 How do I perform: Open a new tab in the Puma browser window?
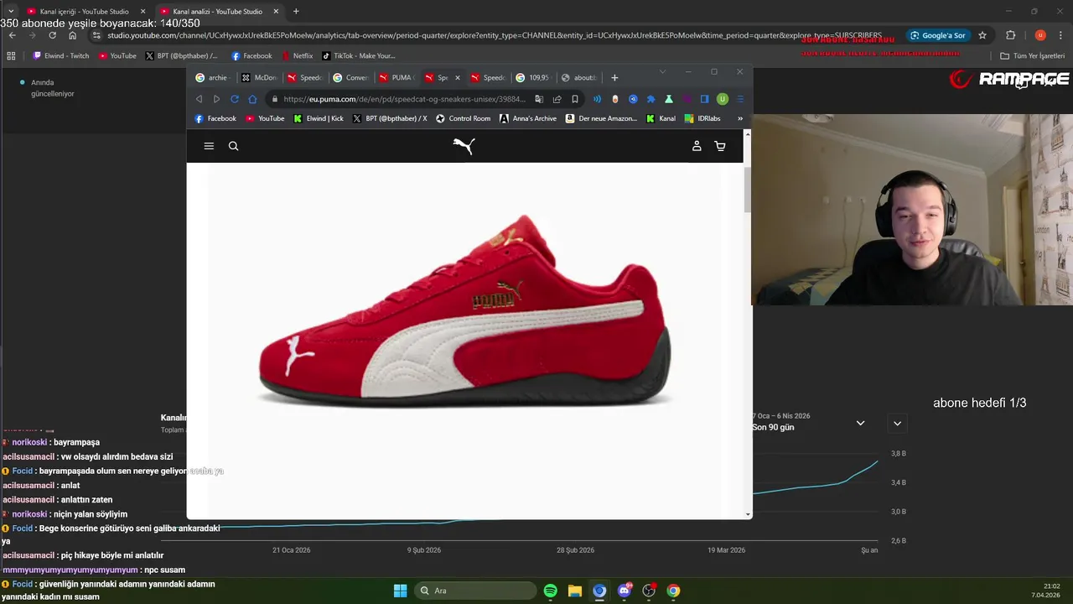(614, 77)
